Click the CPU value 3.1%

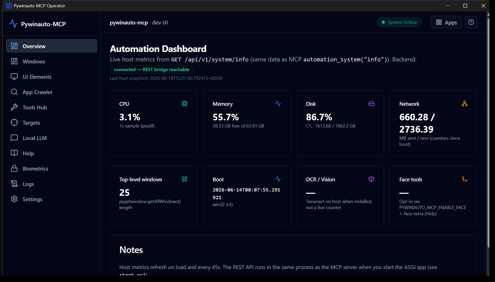130,117
